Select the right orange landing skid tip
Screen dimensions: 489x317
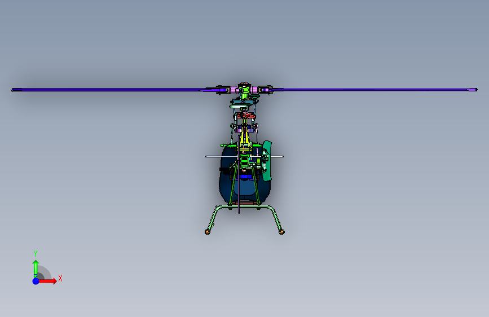[281, 232]
